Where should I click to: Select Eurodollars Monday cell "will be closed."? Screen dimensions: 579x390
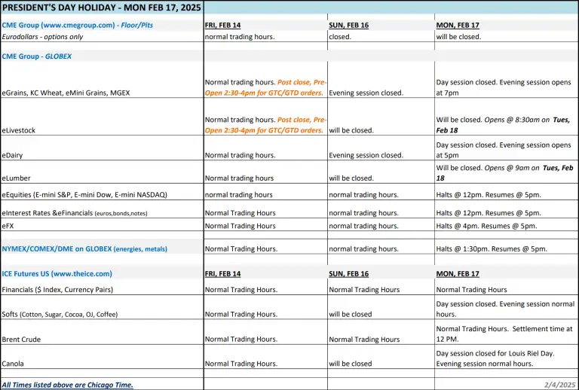pos(458,37)
